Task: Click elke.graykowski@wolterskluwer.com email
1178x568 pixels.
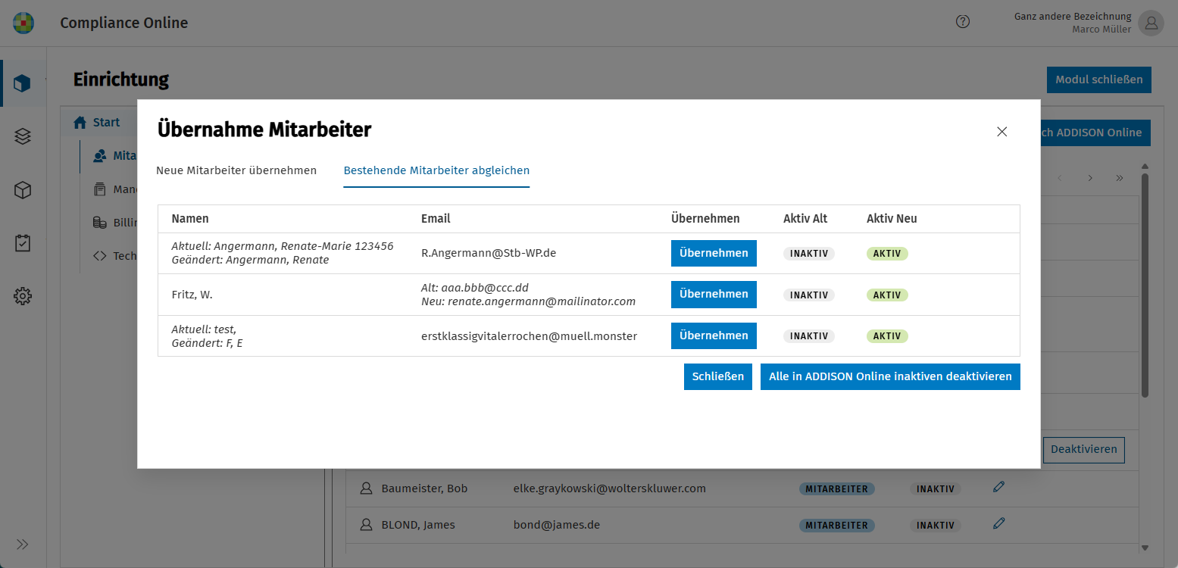Action: pyautogui.click(x=609, y=488)
